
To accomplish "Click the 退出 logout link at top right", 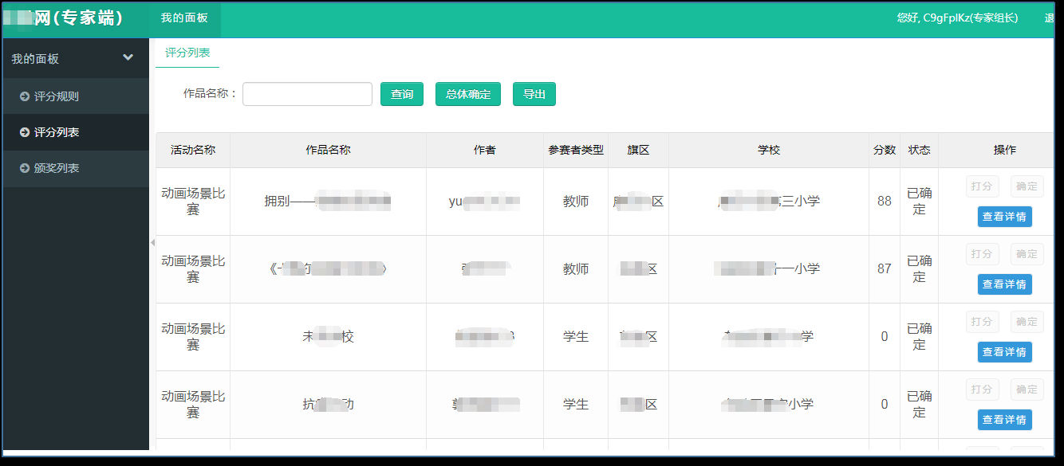I will 1051,17.
